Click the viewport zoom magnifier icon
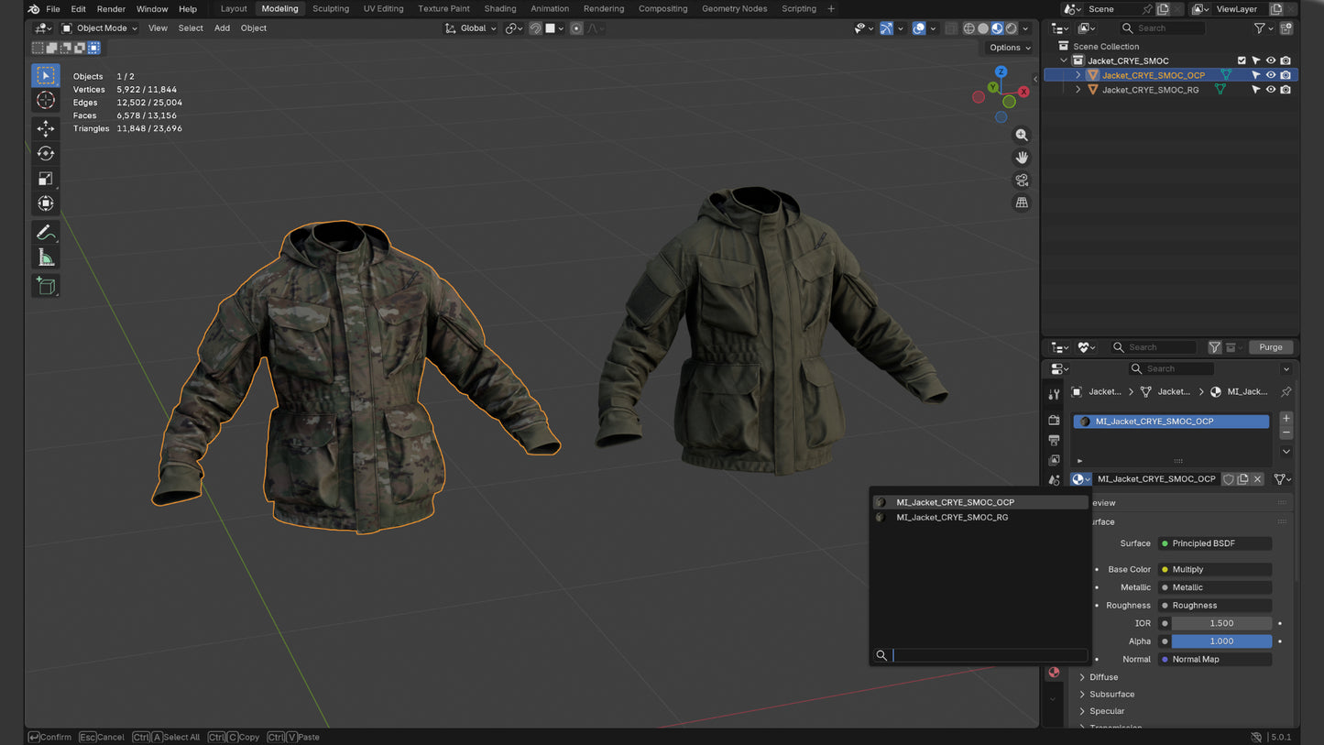 [1022, 135]
